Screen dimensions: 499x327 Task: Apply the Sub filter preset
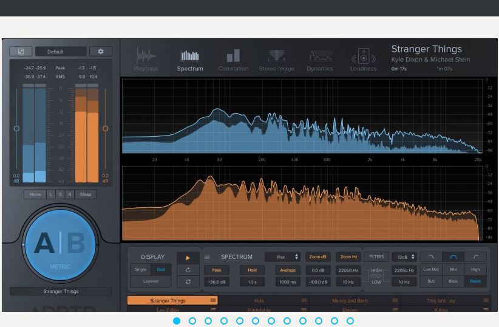(431, 281)
